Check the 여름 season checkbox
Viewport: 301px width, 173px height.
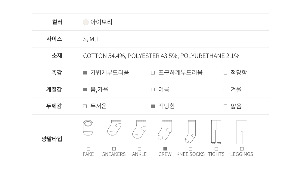click(153, 90)
